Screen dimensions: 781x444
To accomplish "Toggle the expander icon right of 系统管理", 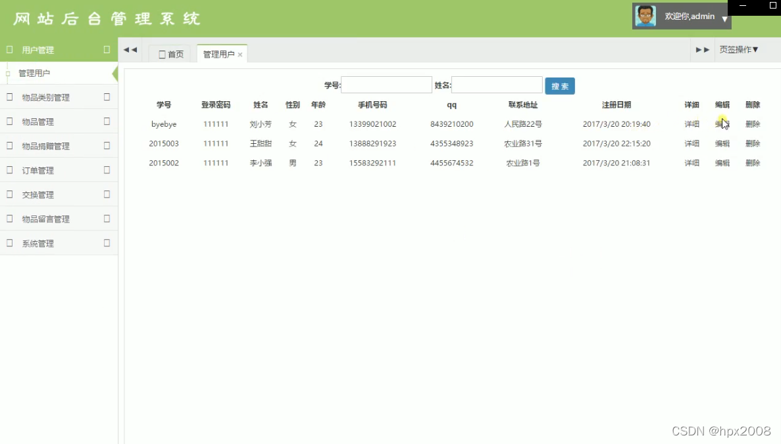I will point(107,243).
